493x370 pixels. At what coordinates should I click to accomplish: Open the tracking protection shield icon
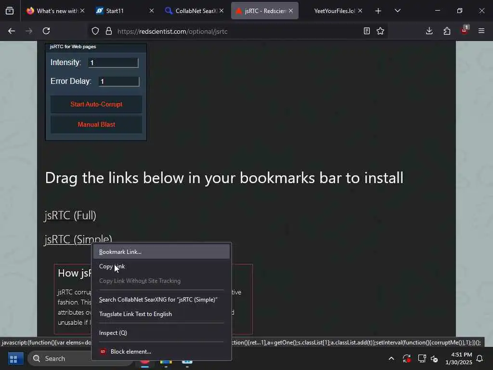pos(95,31)
